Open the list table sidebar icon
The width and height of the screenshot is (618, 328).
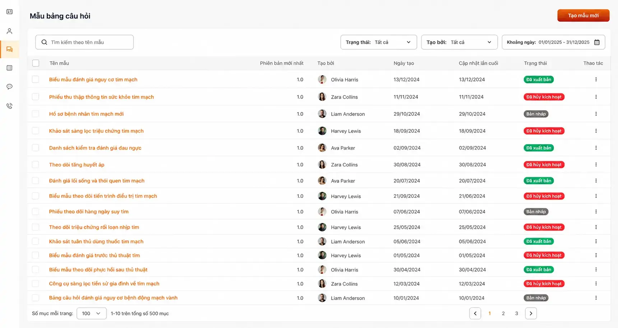tap(10, 68)
